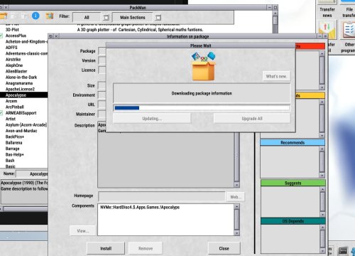Click scroll down arrow of Description box

tap(236, 185)
